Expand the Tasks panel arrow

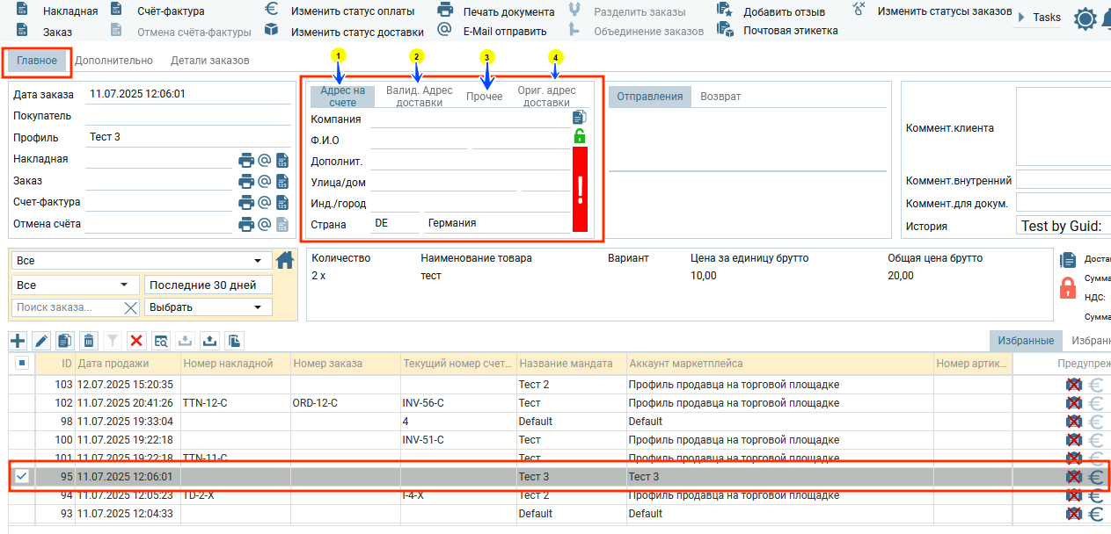point(1020,18)
